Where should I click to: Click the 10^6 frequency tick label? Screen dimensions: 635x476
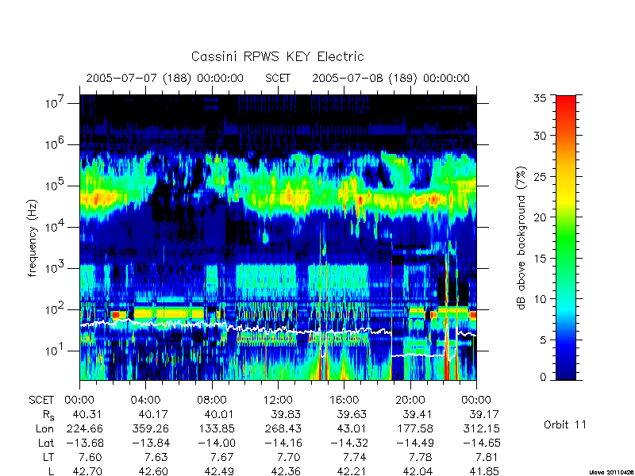[55, 144]
